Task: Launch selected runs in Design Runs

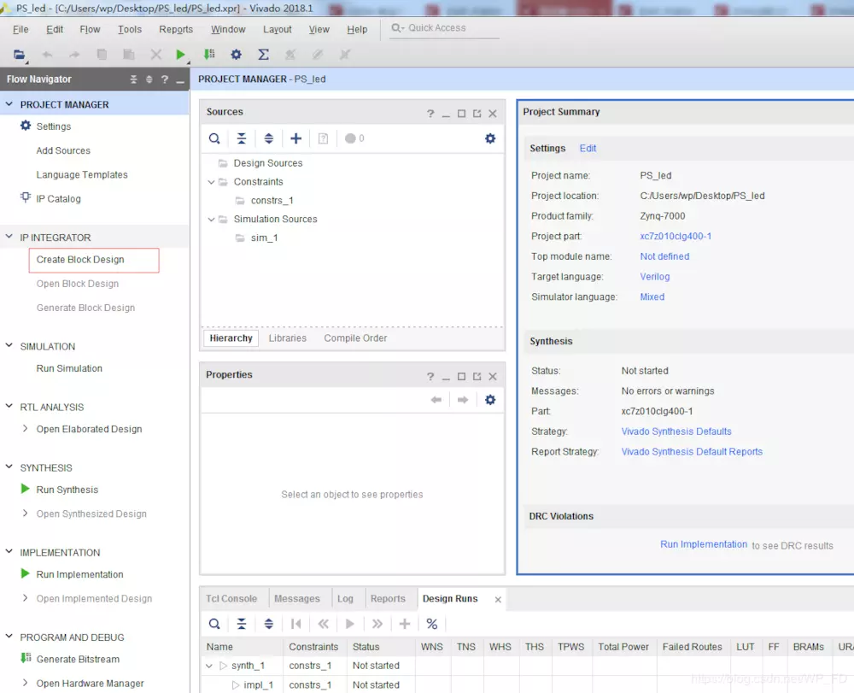Action: (350, 624)
